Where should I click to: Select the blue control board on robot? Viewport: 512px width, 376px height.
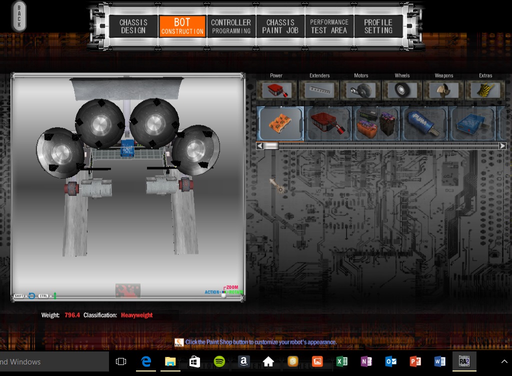point(127,148)
